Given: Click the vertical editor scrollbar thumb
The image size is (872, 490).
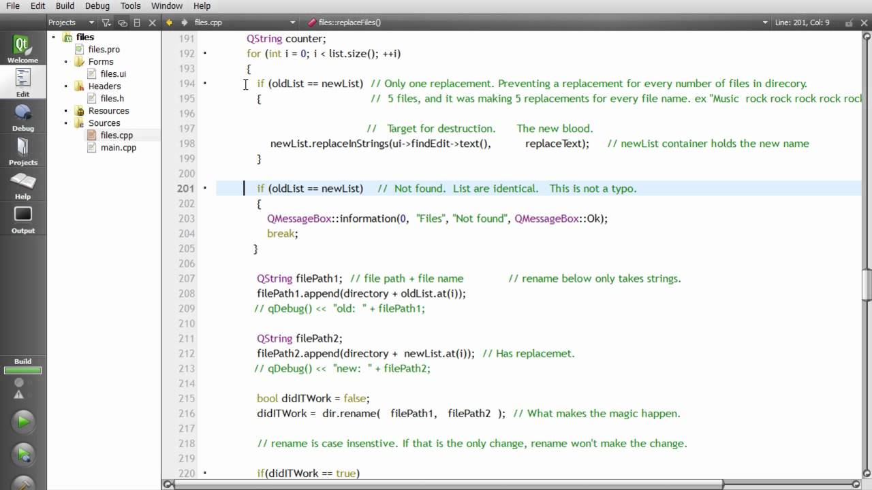Looking at the screenshot, I should (x=867, y=285).
